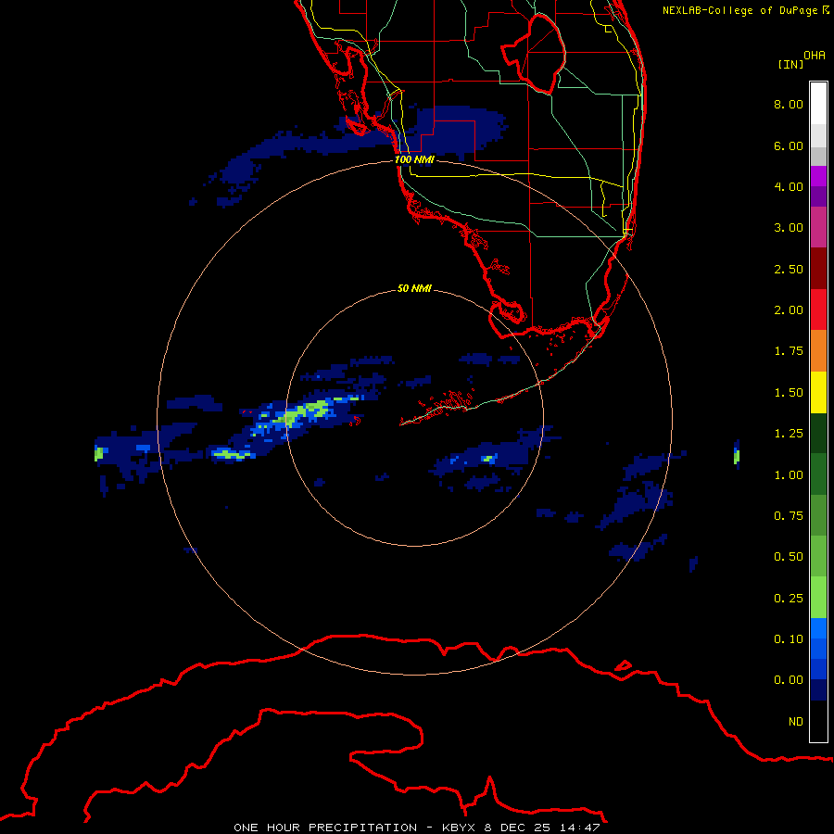Screen dimensions: 834x834
Task: Pick the darkest green swatch beside 1.25
Action: pos(818,434)
